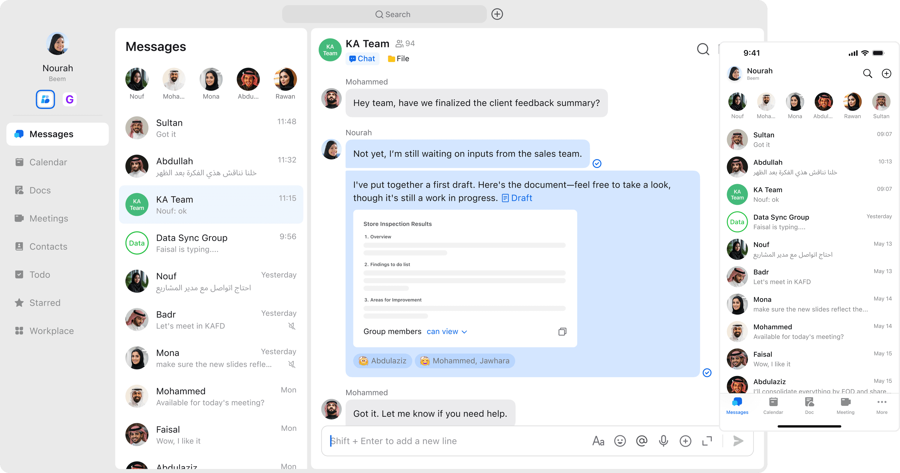Click the Abdulaziz reaction chip
900x473 pixels.
(383, 361)
